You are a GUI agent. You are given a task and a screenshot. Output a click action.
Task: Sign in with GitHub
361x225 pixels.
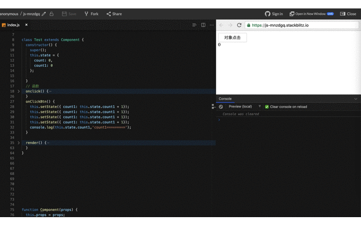(x=274, y=13)
